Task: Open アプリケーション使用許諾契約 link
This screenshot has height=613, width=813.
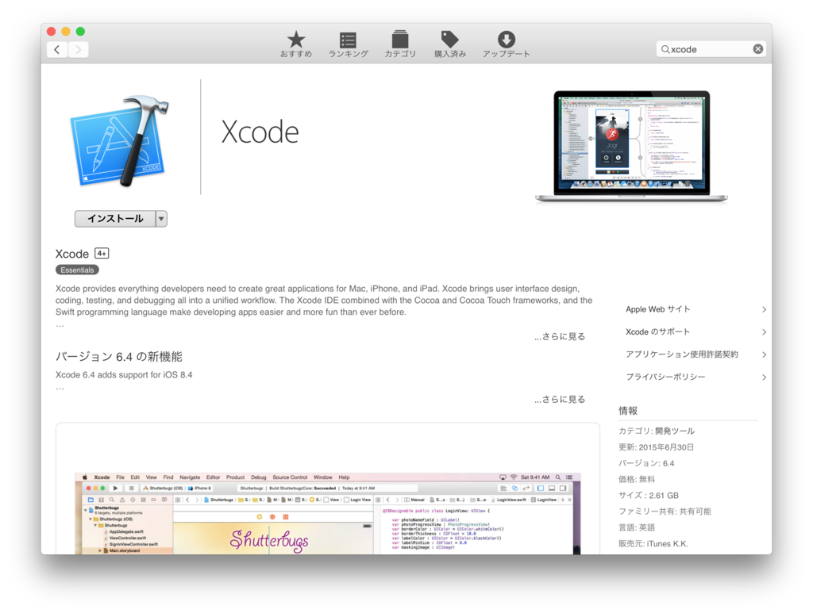Action: [x=682, y=354]
